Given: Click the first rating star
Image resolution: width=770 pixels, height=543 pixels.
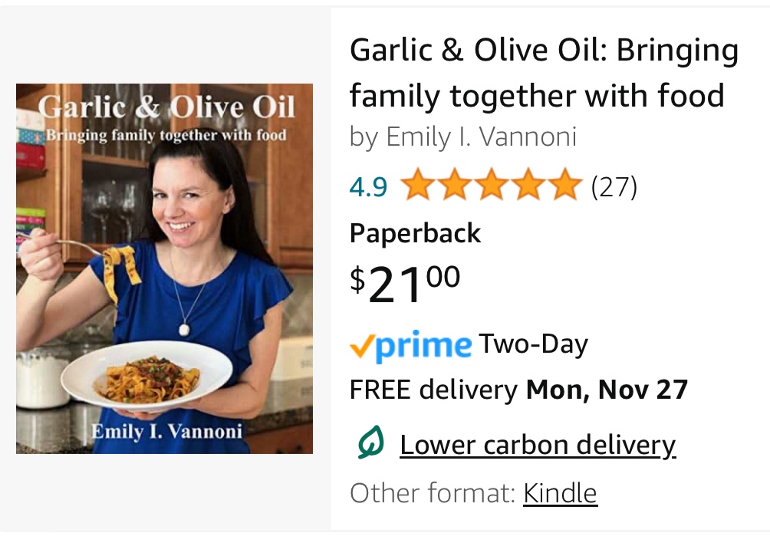Looking at the screenshot, I should 416,186.
